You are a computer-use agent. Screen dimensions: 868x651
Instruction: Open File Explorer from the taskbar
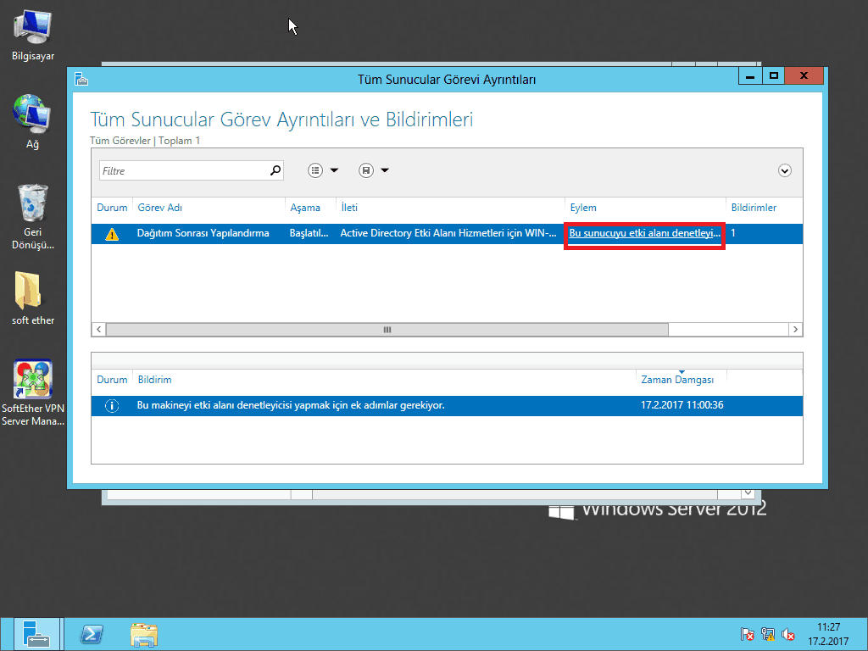tap(144, 634)
